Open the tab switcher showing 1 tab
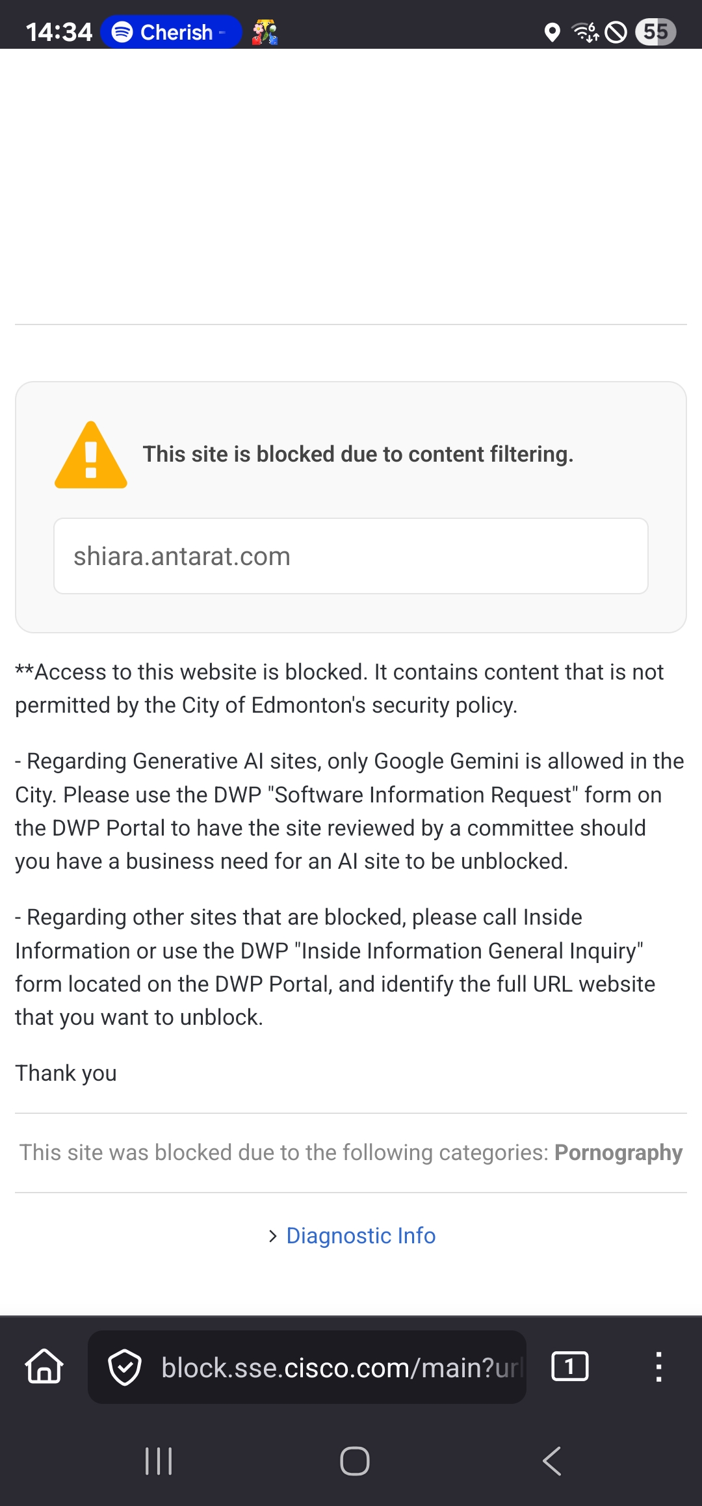This screenshot has height=1506, width=702. pos(569,1366)
